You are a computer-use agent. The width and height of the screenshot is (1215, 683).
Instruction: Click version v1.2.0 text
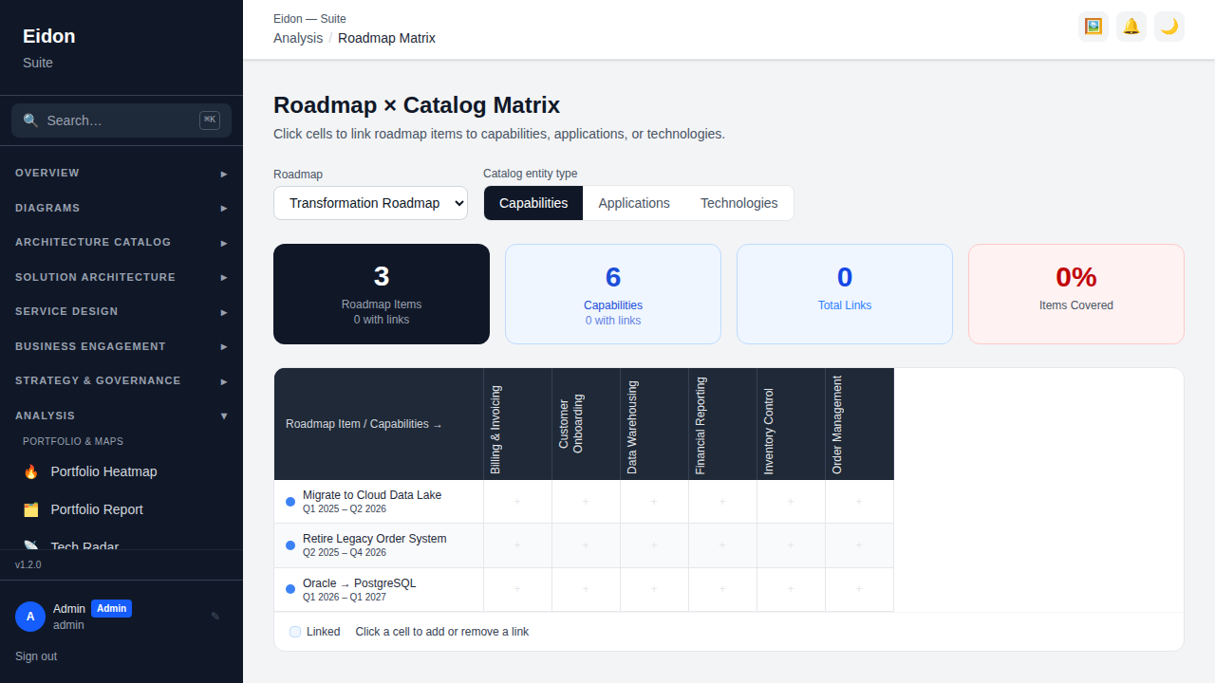pos(28,564)
